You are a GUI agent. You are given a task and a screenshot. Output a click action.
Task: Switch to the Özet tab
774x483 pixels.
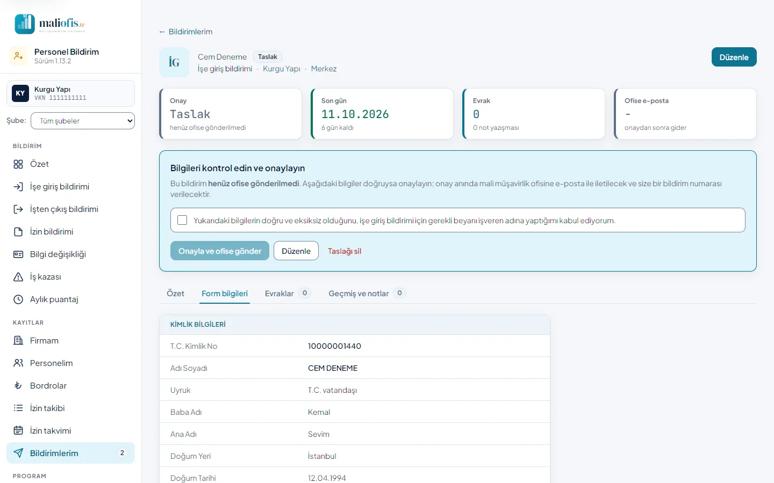tap(175, 294)
